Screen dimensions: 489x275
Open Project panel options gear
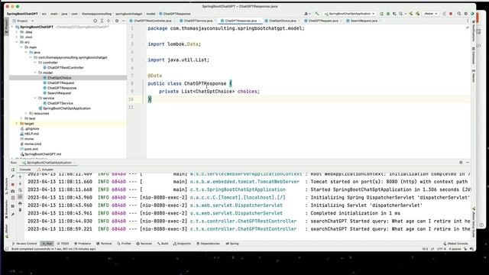pyautogui.click(x=117, y=21)
